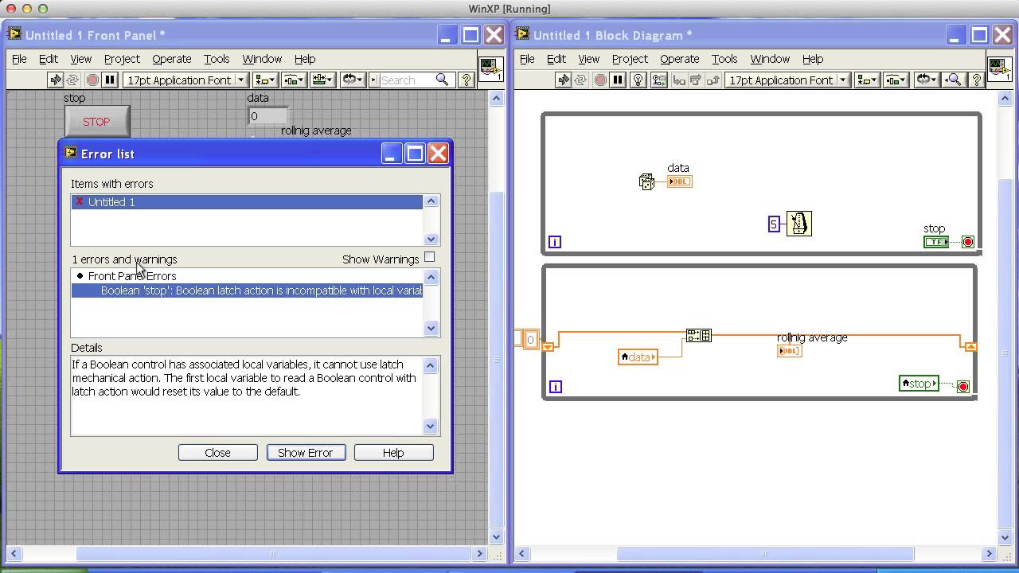Open the Front Panel font dropdown

point(186,80)
